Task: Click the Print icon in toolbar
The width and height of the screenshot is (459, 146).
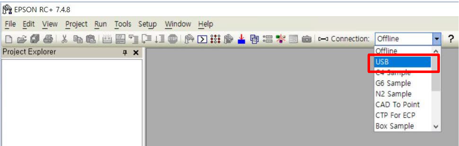Action: (48, 39)
